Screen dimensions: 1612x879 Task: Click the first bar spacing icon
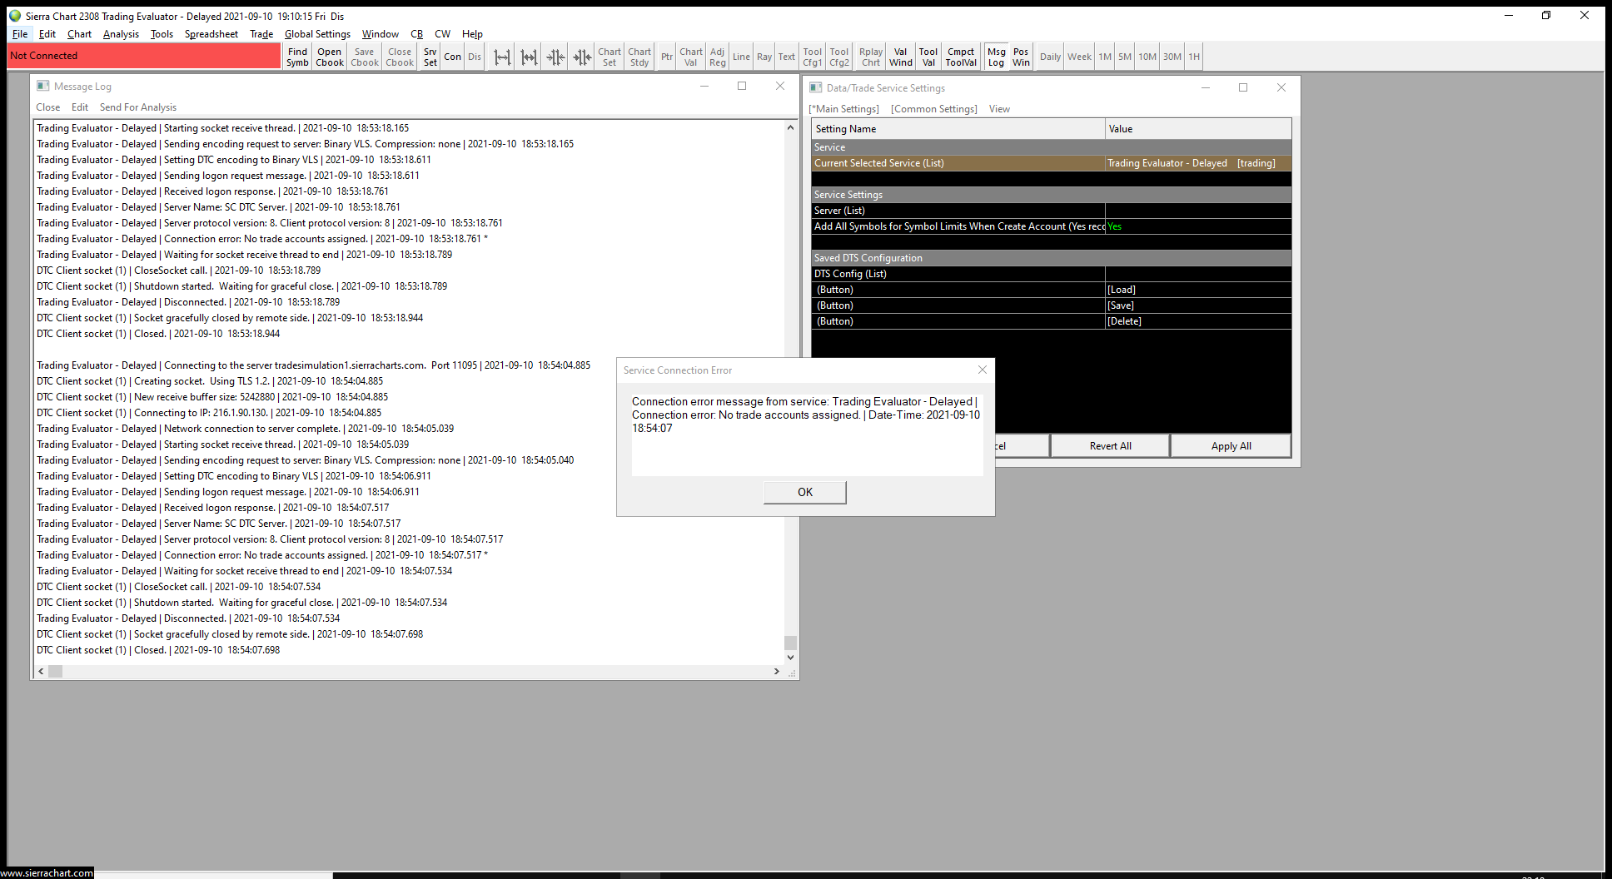point(502,57)
